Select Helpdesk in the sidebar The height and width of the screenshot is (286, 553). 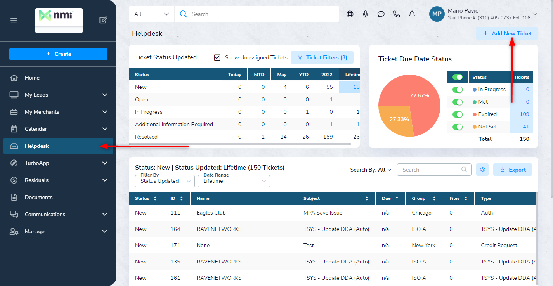(x=58, y=146)
